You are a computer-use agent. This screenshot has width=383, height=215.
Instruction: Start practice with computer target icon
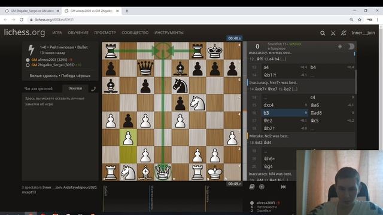262,187
